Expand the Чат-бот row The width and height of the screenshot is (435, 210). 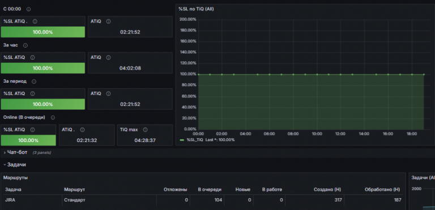(5, 153)
